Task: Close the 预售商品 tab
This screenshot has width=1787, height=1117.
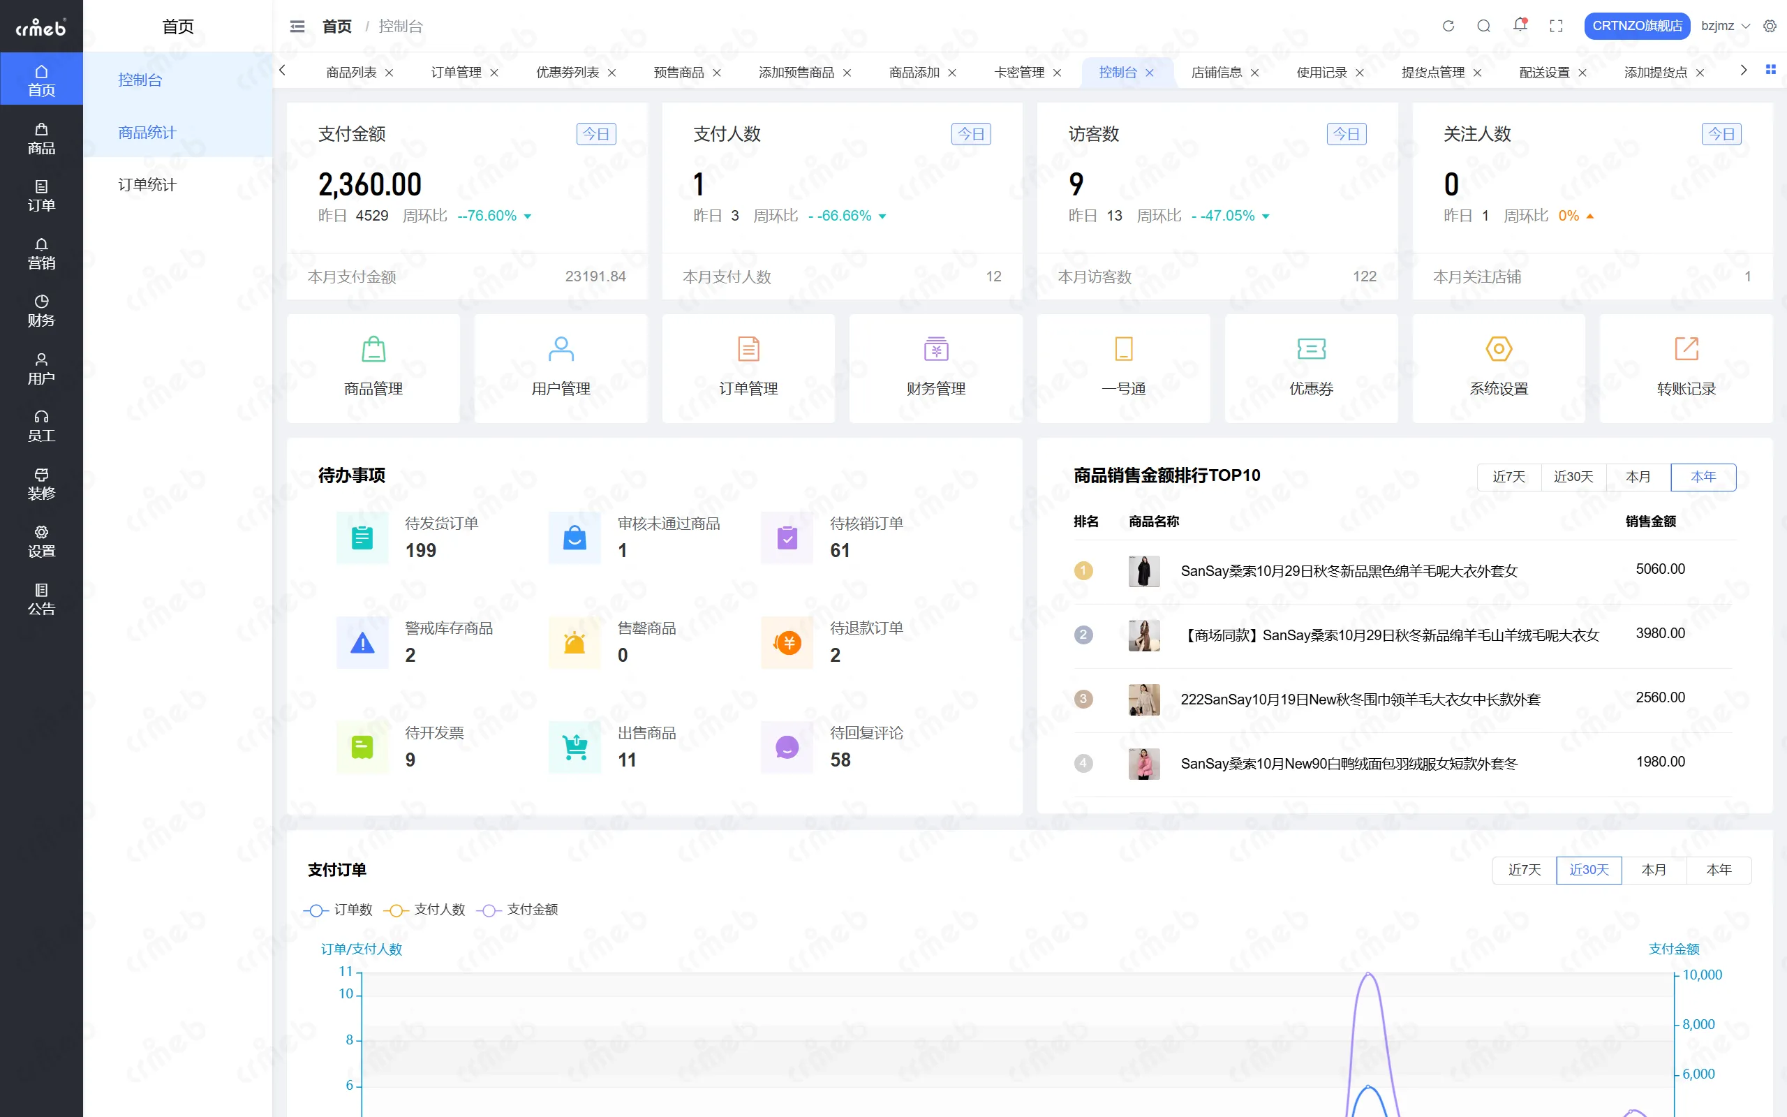Action: pos(716,73)
